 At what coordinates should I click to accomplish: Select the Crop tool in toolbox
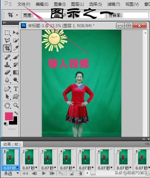pos(7,48)
